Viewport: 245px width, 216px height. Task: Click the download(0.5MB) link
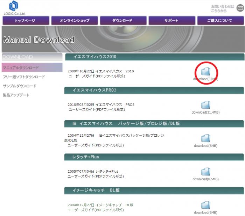(205, 179)
